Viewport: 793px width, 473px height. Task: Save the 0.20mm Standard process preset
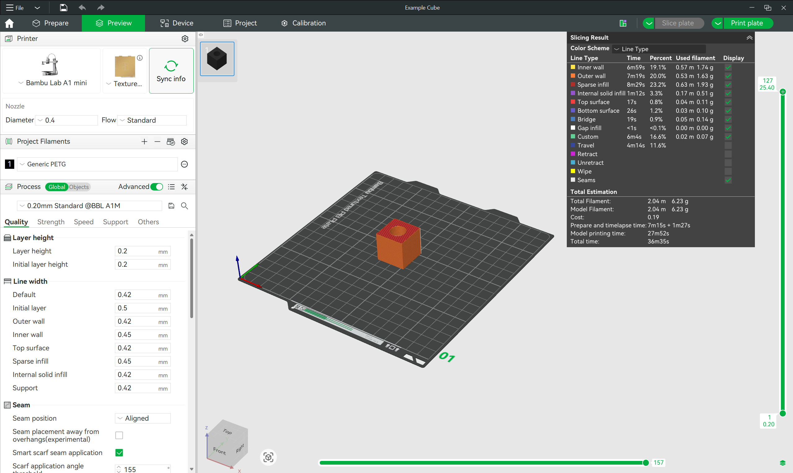(171, 206)
